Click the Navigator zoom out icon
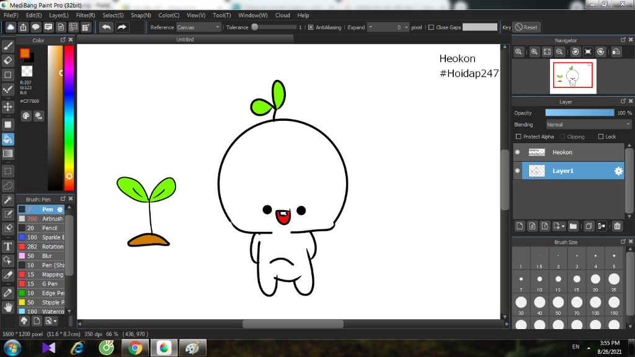 [x=559, y=52]
